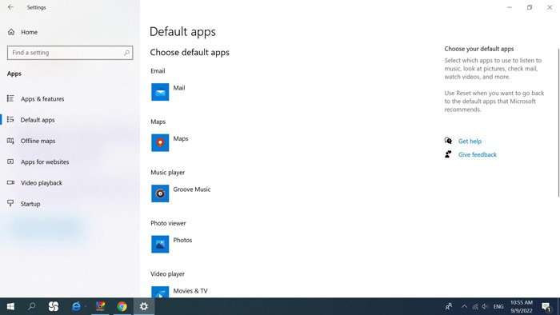Viewport: 560px width, 315px height.
Task: Click the Maps app icon tile
Action: [x=160, y=142]
